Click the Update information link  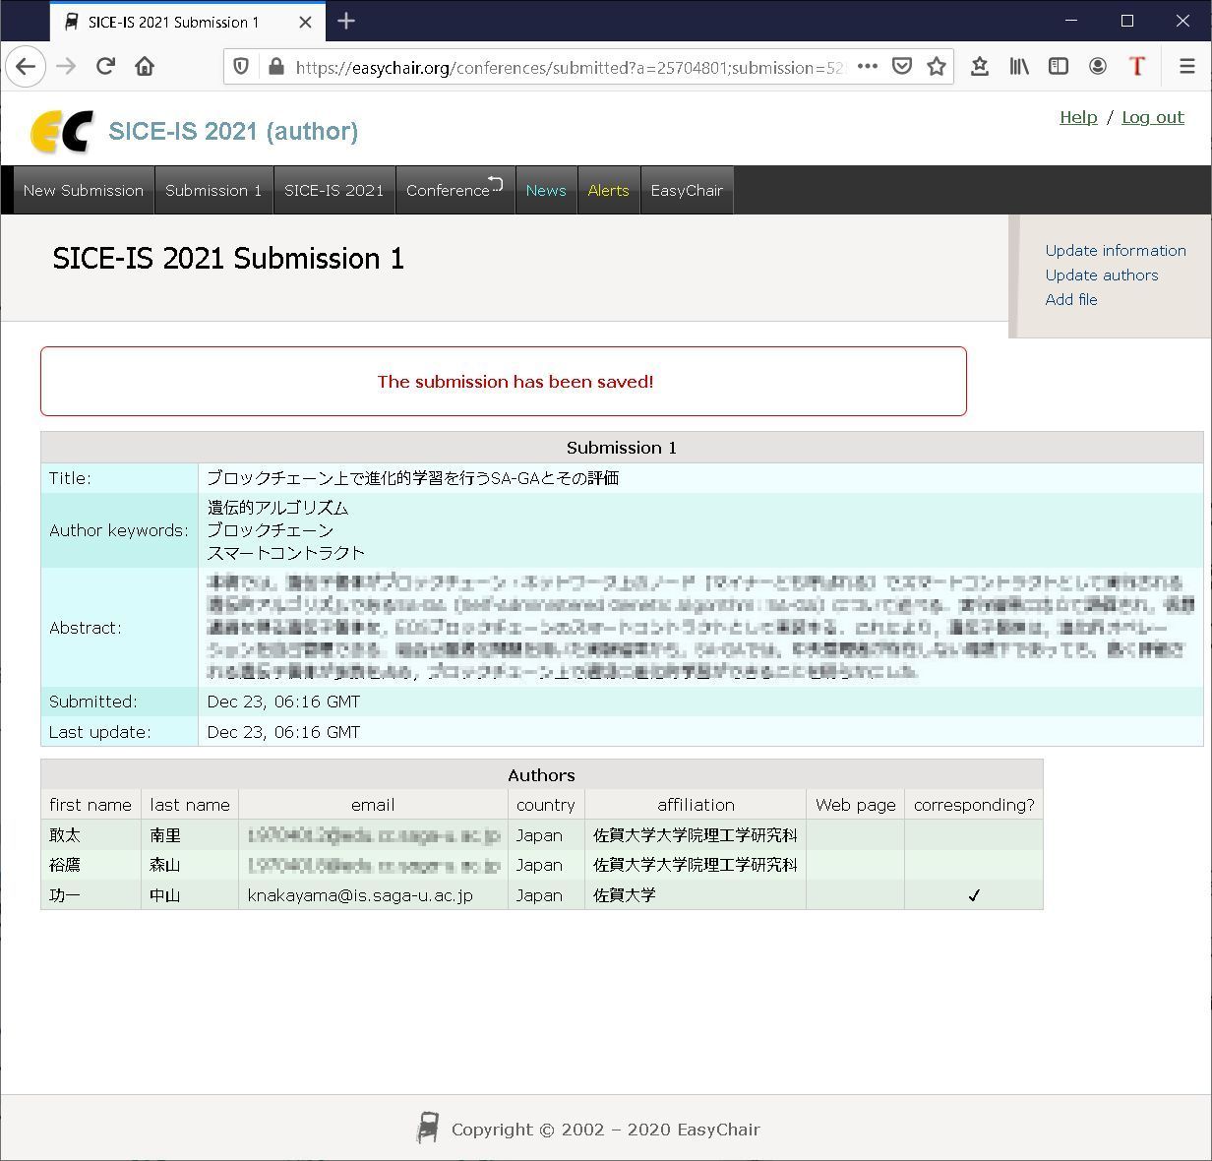coord(1116,251)
